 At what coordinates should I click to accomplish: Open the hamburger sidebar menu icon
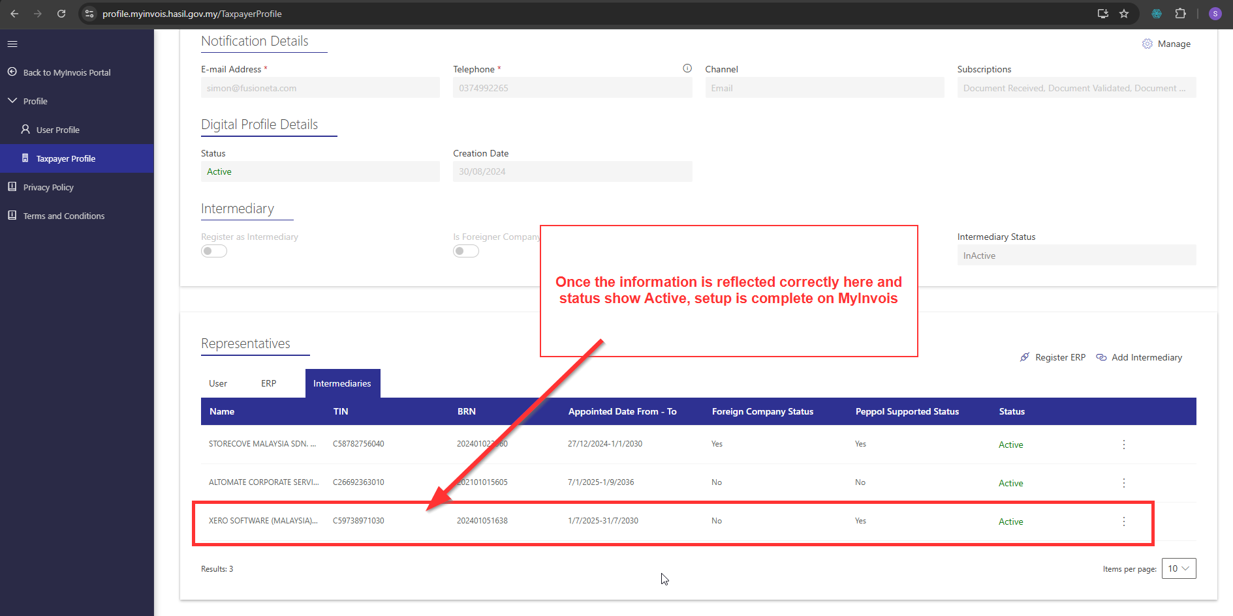point(12,44)
